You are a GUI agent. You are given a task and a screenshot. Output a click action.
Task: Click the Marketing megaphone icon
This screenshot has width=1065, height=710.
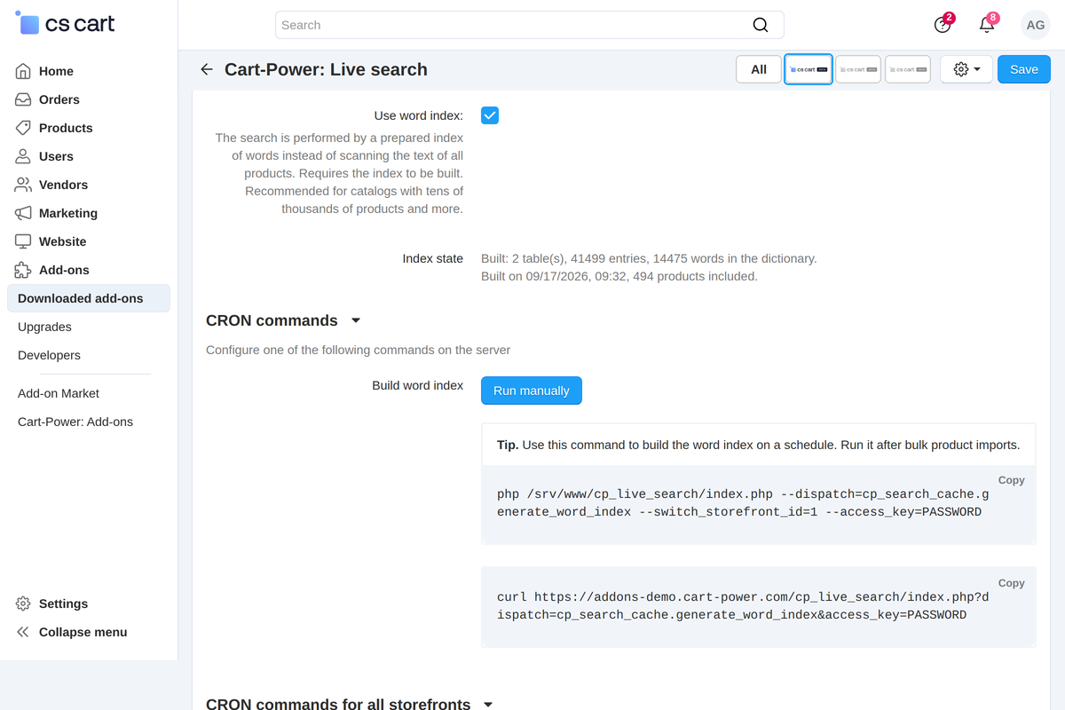23,213
